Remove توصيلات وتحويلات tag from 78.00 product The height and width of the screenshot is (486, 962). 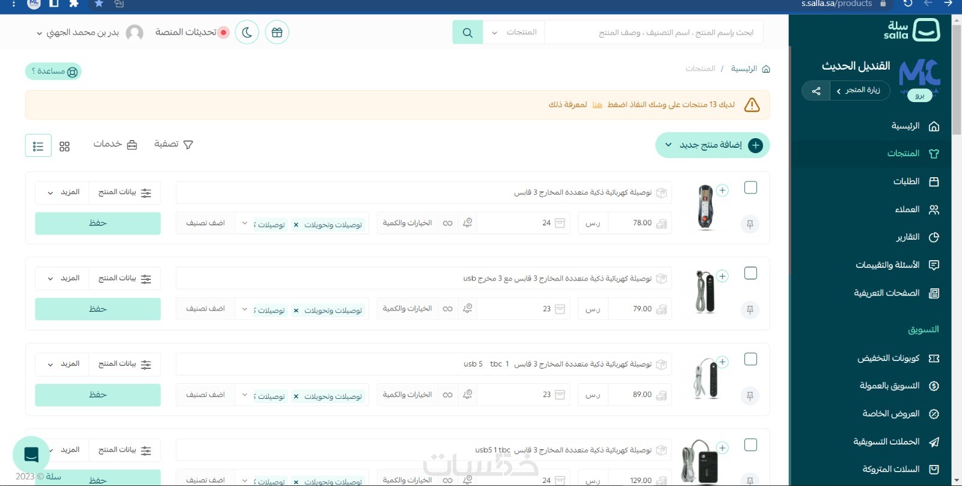pyautogui.click(x=296, y=225)
